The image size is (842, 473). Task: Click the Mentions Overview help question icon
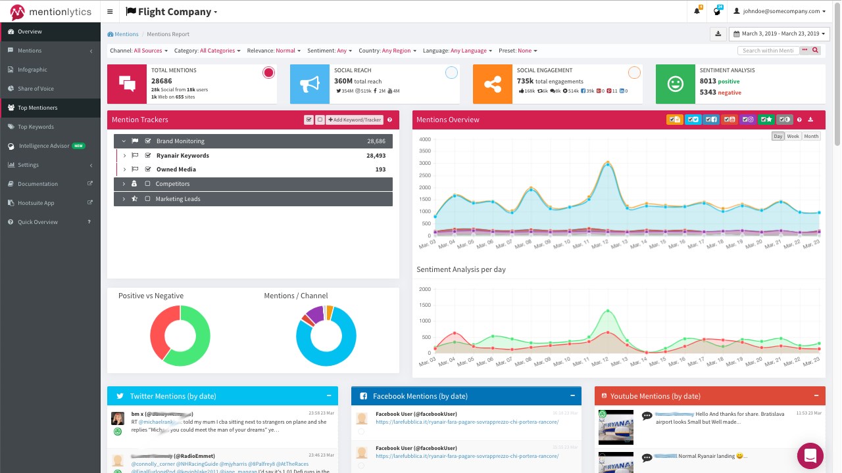(x=799, y=120)
